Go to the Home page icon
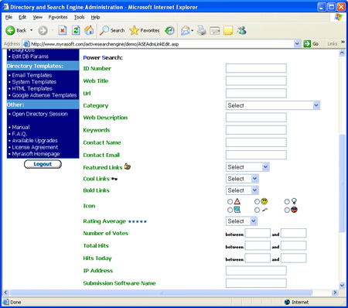The width and height of the screenshot is (348, 308). (89, 30)
